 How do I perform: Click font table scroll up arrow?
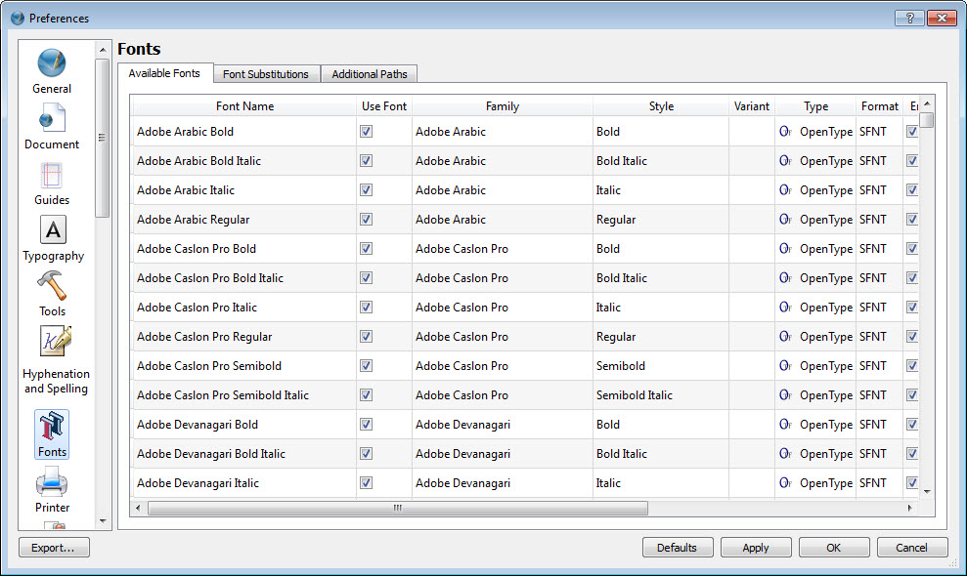pyautogui.click(x=927, y=103)
